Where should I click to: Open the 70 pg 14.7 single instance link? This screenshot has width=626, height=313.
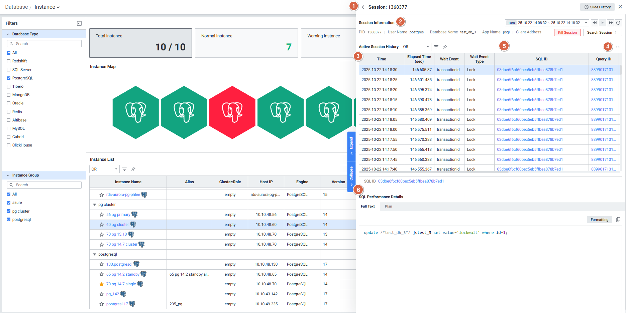pyautogui.click(x=121, y=284)
